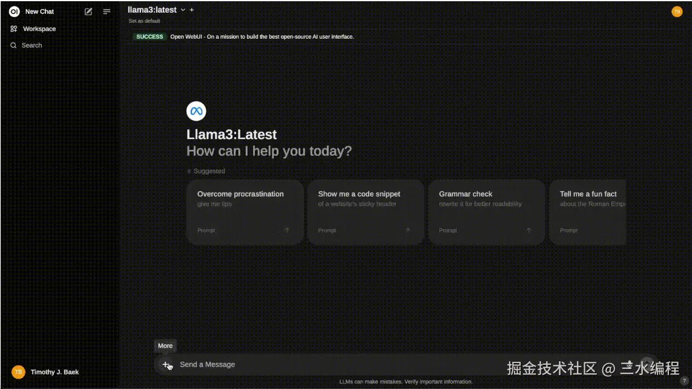The image size is (692, 389).
Task: Click the help question mark icon
Action: coord(684,381)
